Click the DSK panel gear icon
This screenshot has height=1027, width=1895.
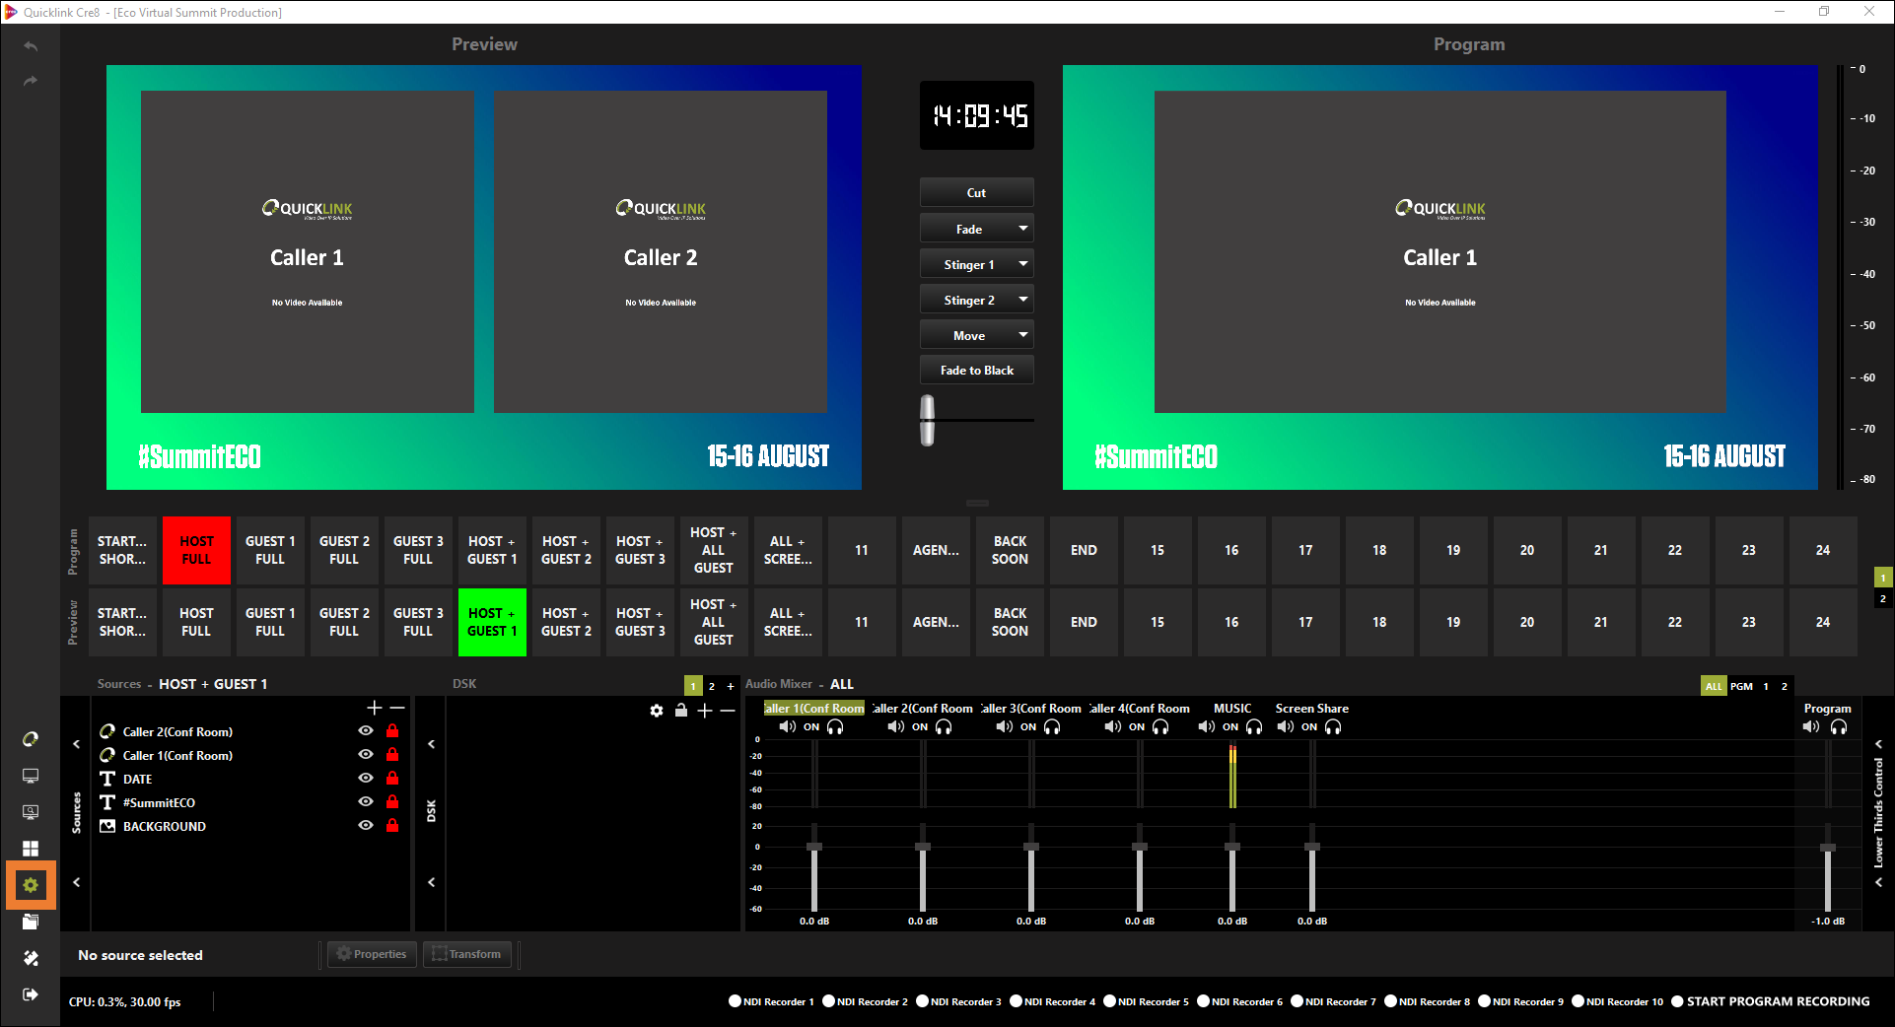657,711
